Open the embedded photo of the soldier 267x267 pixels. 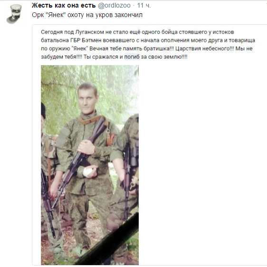90,165
